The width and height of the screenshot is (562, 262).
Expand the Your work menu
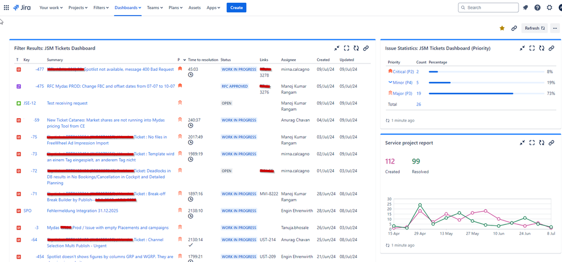tap(51, 7)
